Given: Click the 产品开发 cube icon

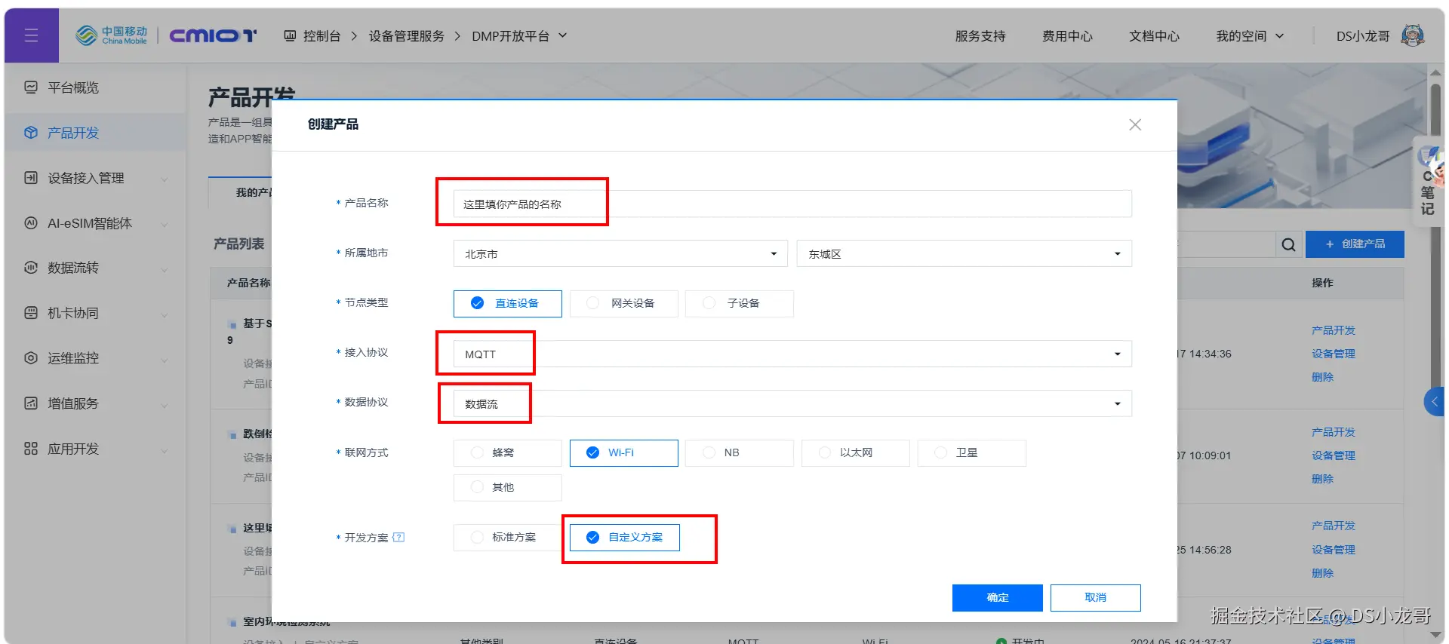Looking at the screenshot, I should click(x=31, y=133).
